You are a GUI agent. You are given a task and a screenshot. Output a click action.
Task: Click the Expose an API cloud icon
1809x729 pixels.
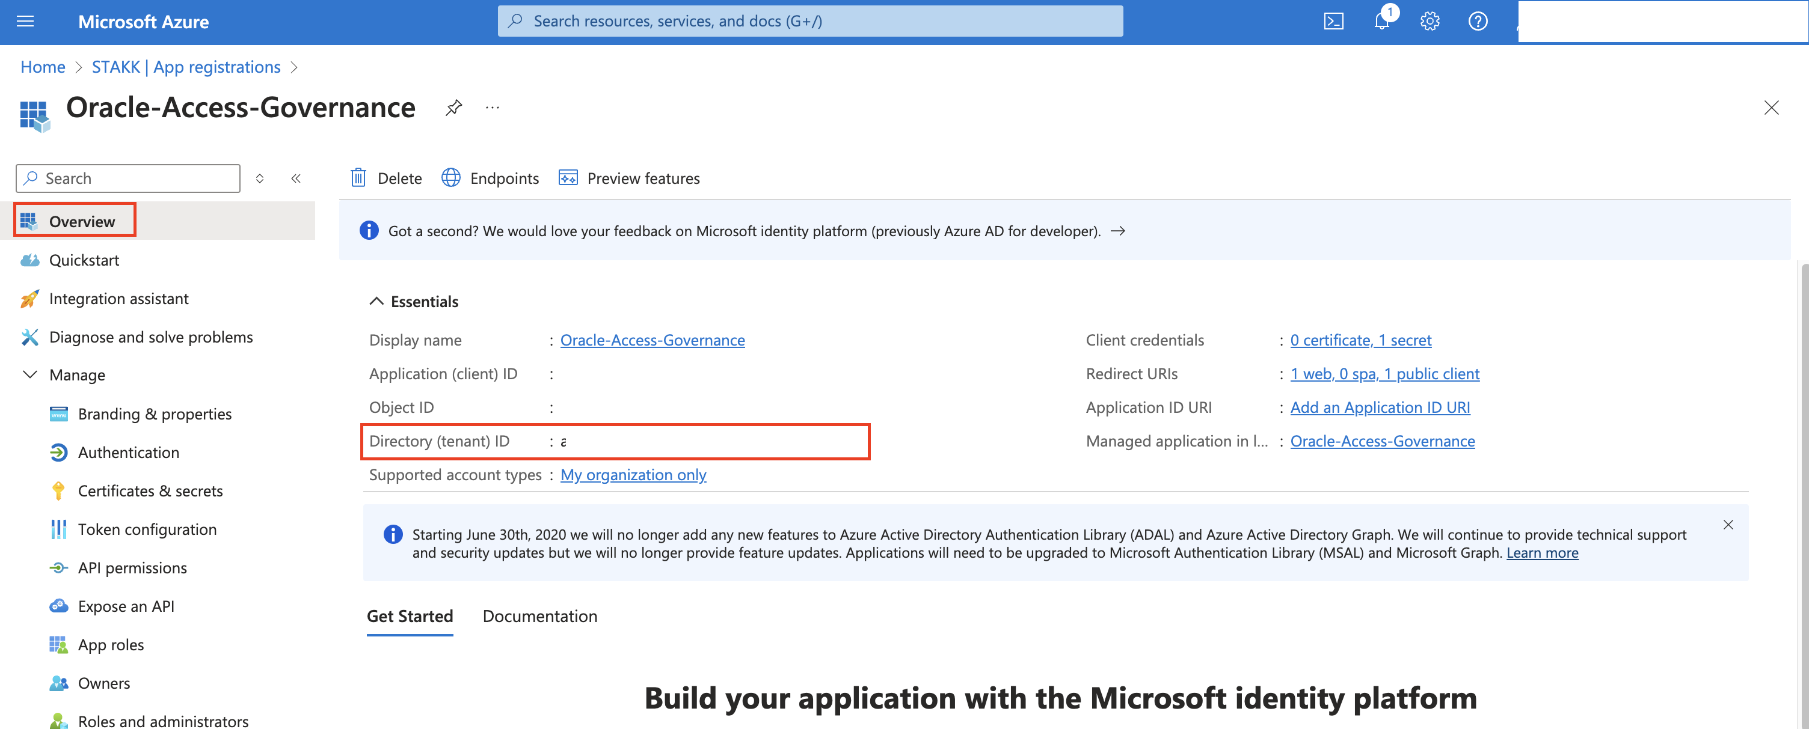[58, 606]
